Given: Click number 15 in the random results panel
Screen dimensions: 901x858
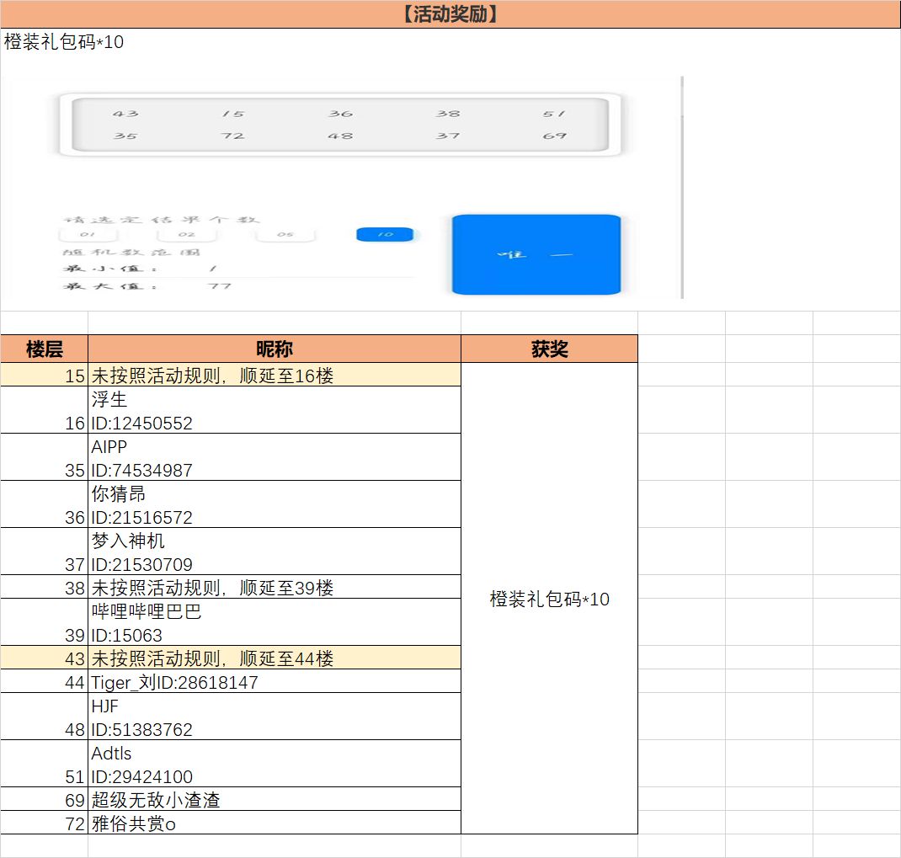Looking at the screenshot, I should click(232, 114).
